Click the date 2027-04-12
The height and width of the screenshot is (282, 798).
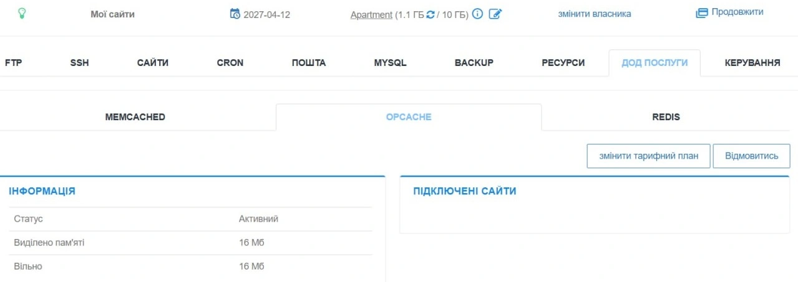pyautogui.click(x=267, y=14)
